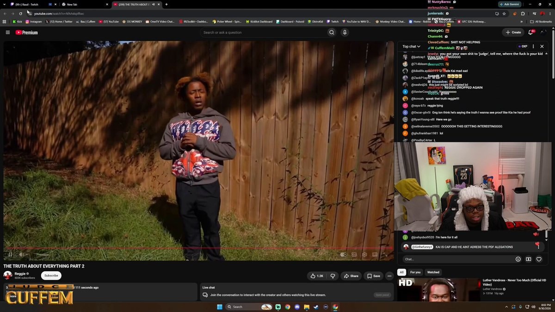Reload the page in browser toolbar
Image resolution: width=555 pixels, height=312 pixels.
(20, 13)
